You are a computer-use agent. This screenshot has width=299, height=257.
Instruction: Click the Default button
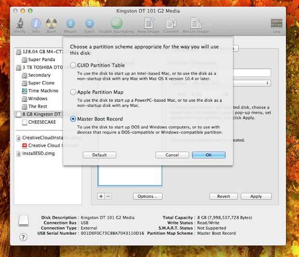[99, 155]
